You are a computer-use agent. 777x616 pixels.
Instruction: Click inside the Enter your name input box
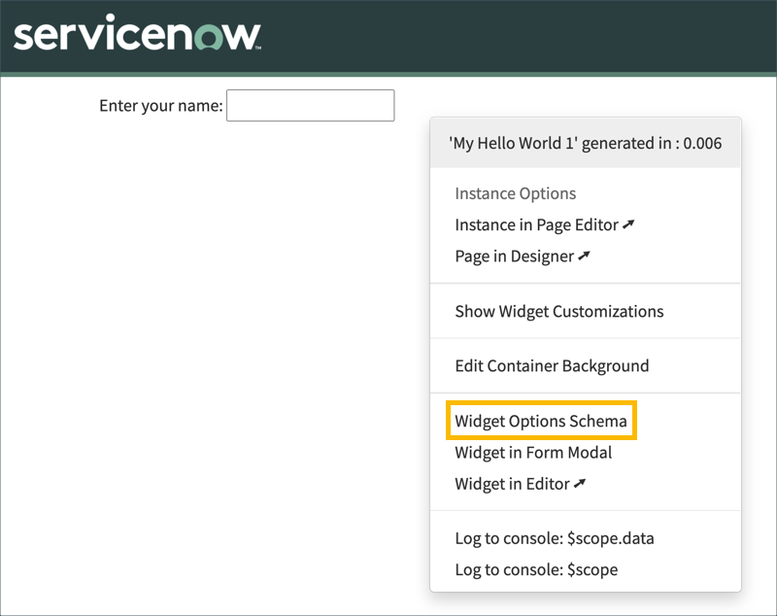(310, 105)
